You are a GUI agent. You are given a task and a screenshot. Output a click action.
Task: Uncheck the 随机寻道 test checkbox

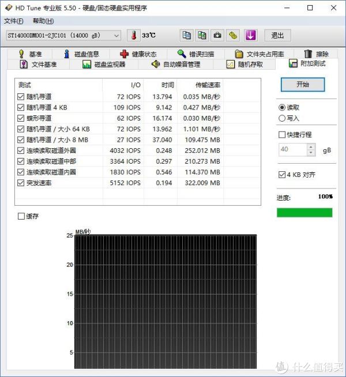click(x=21, y=97)
